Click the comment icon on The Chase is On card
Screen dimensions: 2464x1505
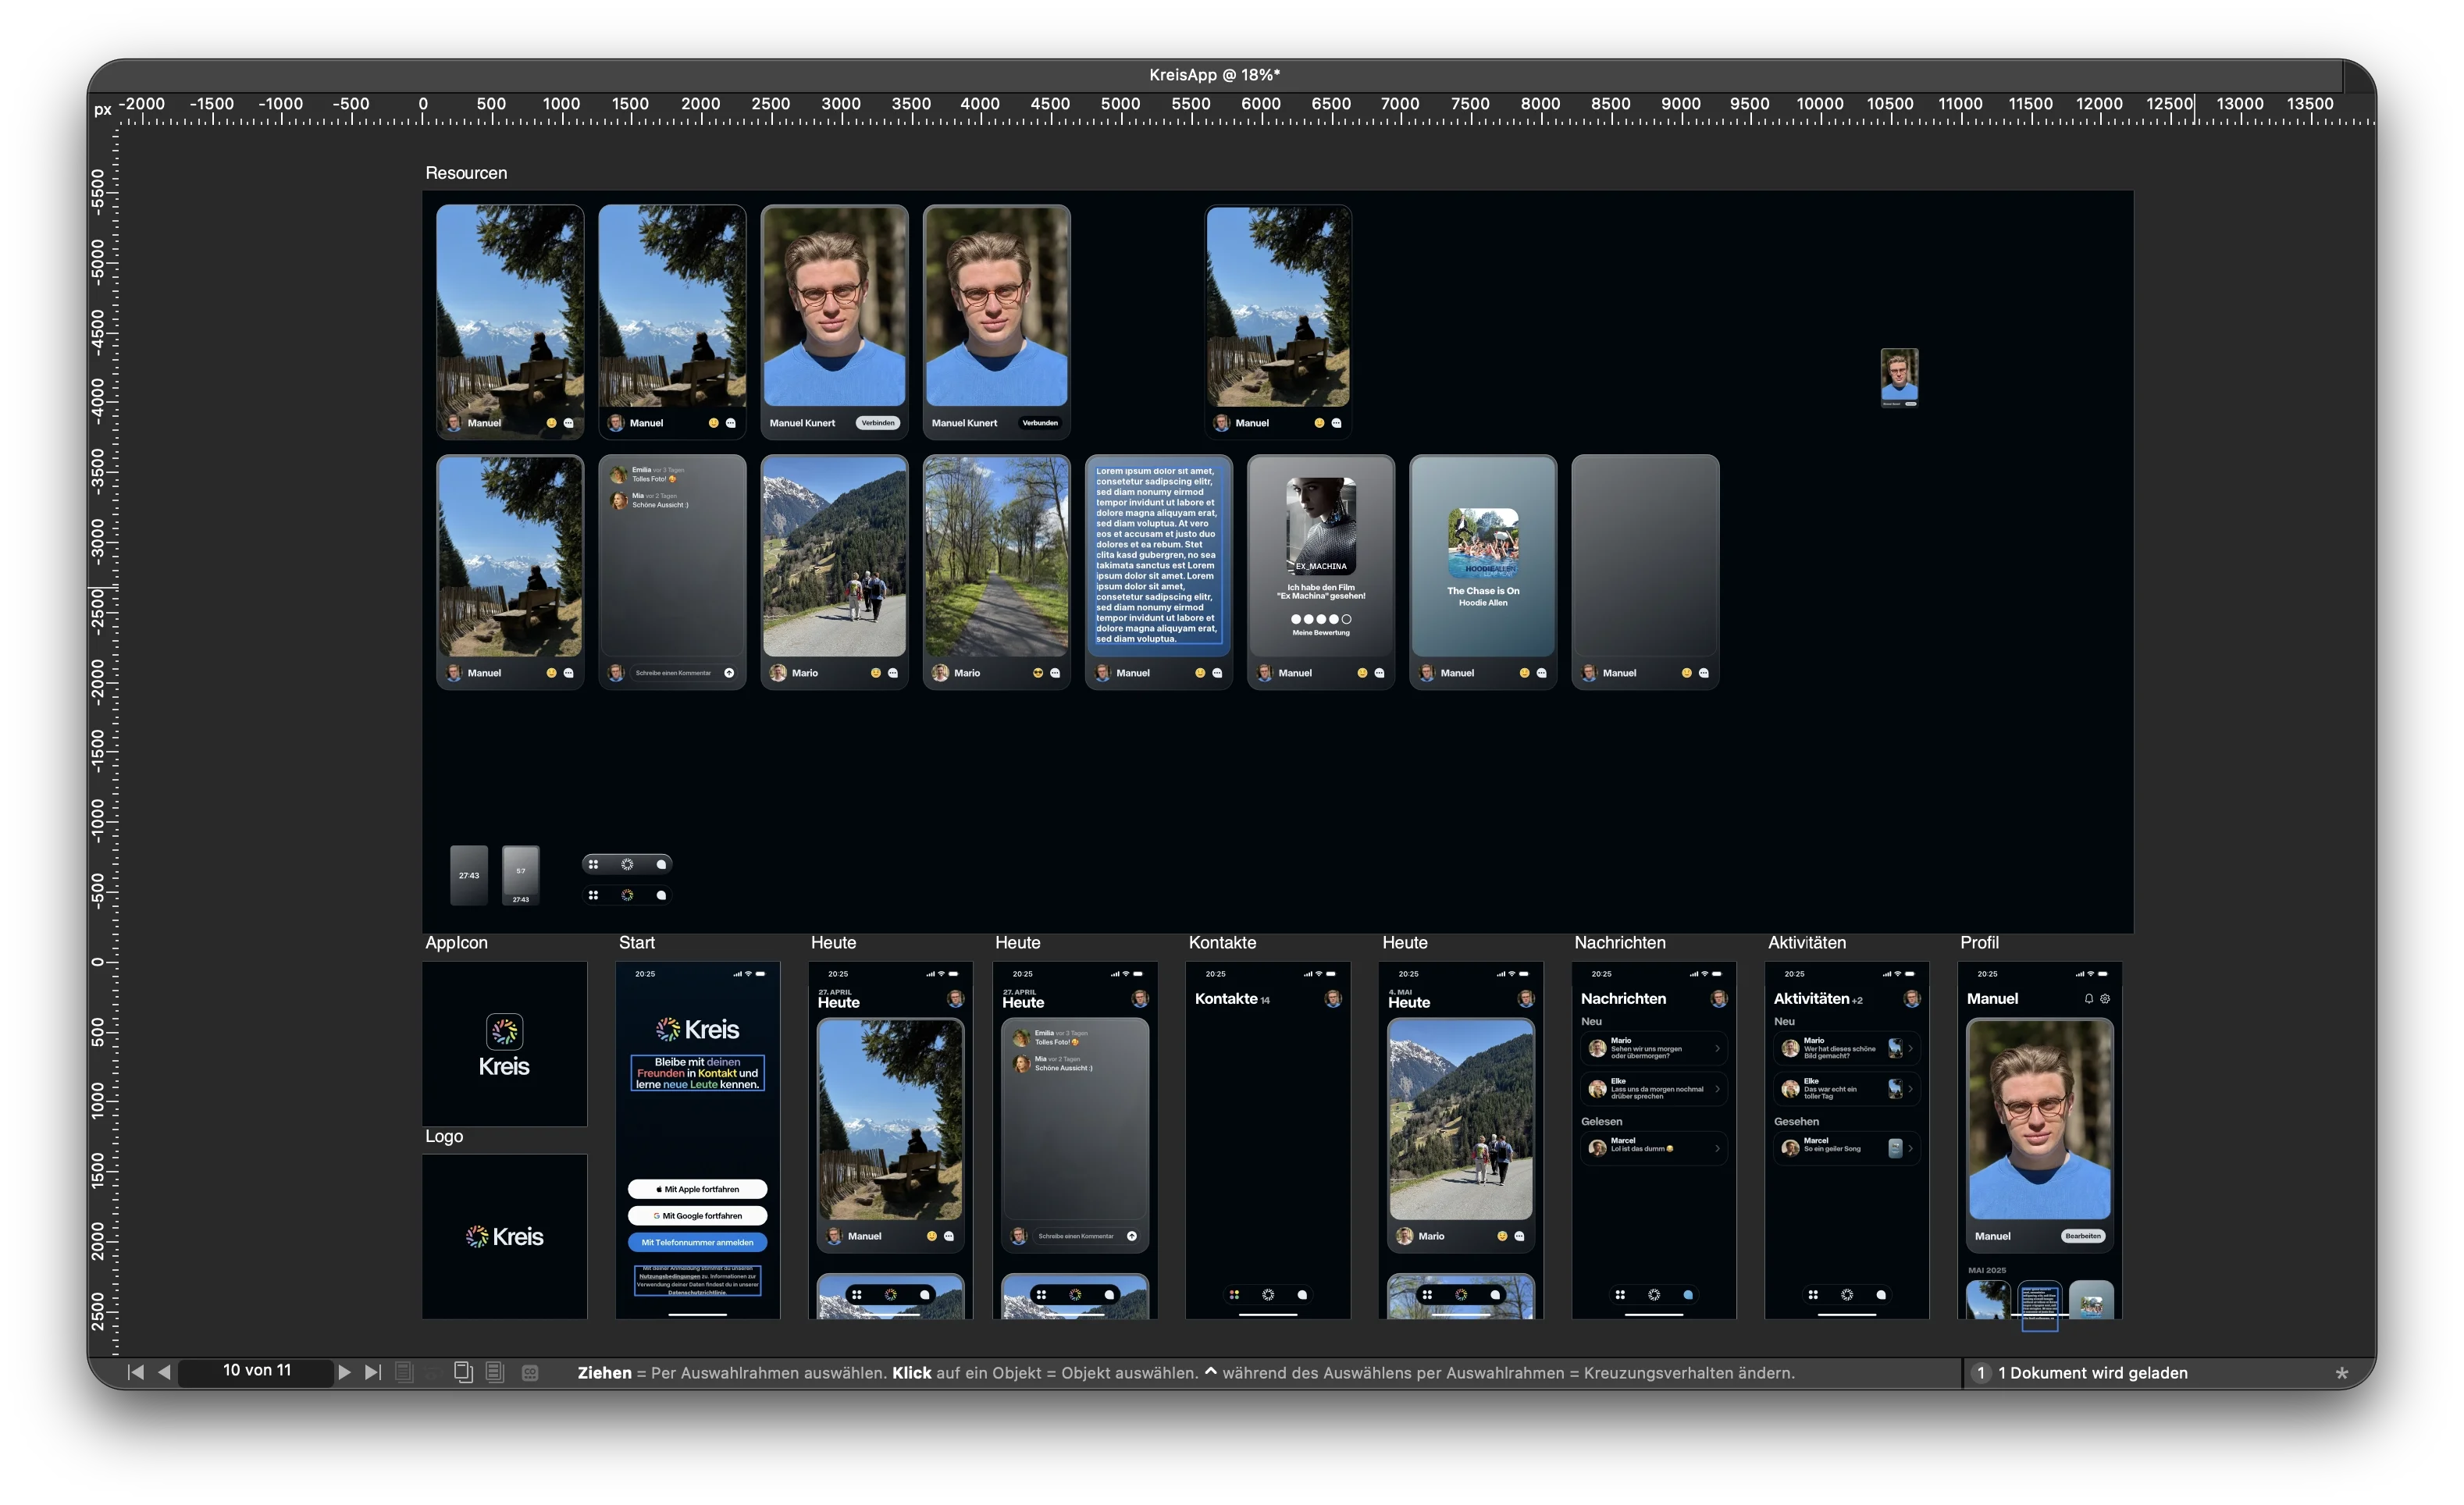[1541, 673]
